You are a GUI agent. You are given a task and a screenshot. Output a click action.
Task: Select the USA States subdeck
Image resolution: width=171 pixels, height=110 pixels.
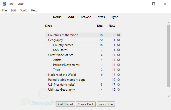tap(60, 50)
